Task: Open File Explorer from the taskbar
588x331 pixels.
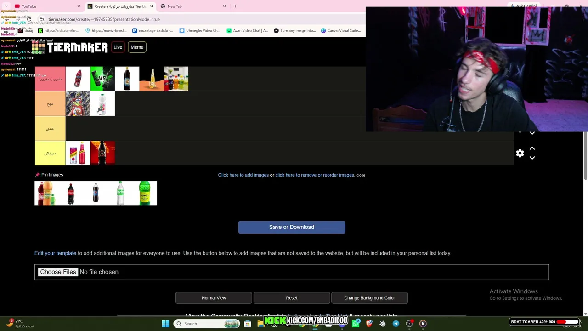Action: tap(260, 324)
